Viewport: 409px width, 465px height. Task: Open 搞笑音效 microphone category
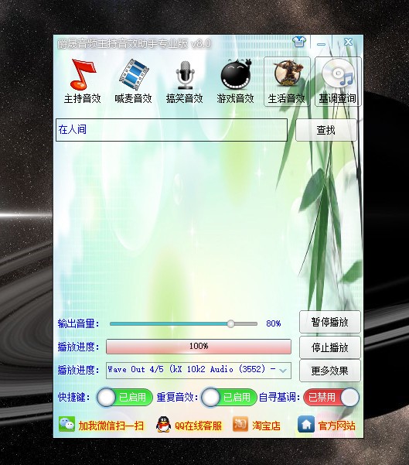[x=184, y=81]
